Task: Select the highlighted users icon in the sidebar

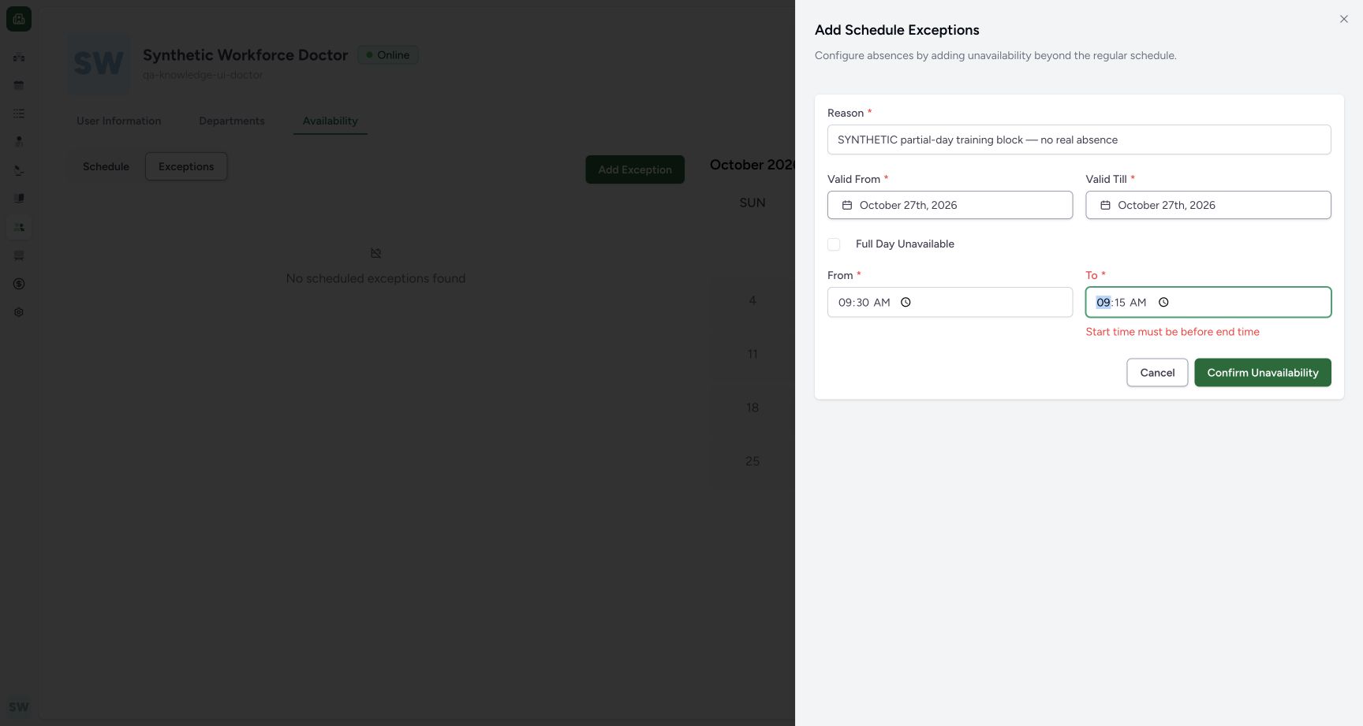Action: coord(19,227)
